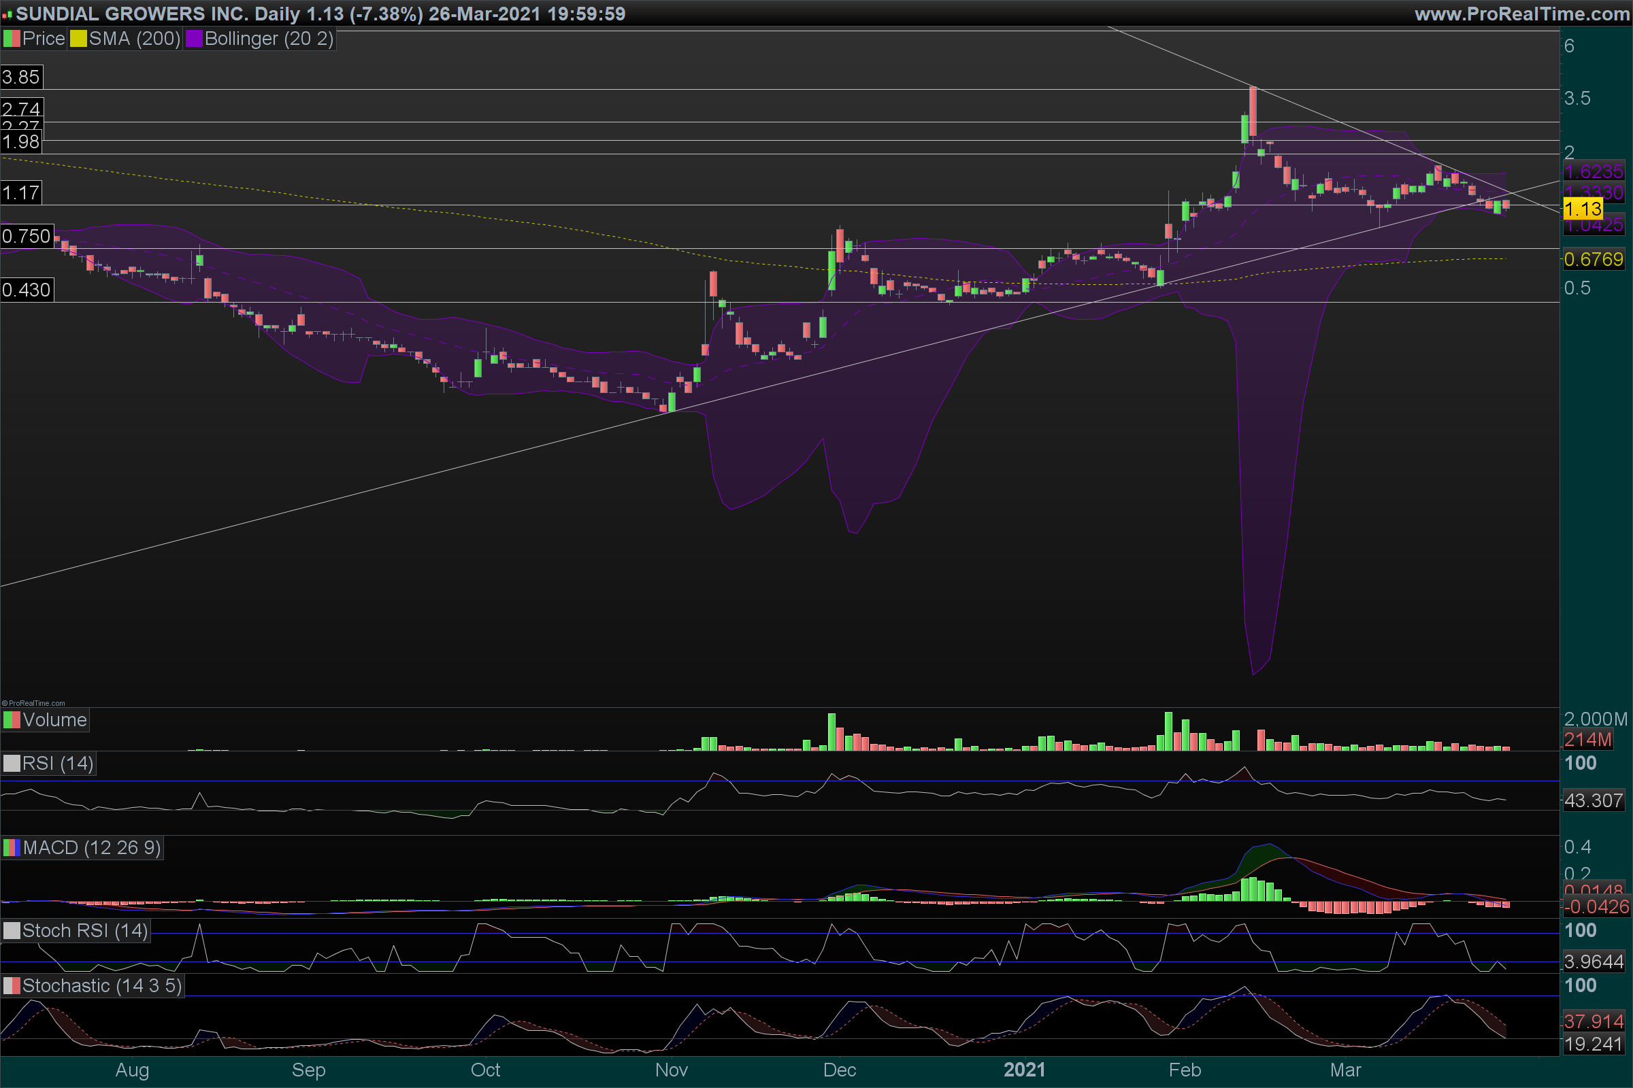This screenshot has width=1633, height=1088.
Task: Click the Stochastic (14 3 5) icon
Action: 11,985
